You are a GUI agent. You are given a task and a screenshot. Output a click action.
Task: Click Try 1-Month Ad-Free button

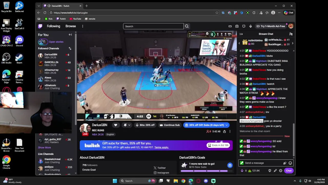coord(270,26)
